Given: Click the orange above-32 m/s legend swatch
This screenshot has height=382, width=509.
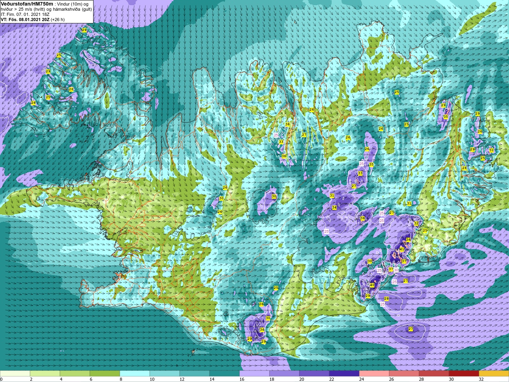Looking at the screenshot, I should 494,374.
